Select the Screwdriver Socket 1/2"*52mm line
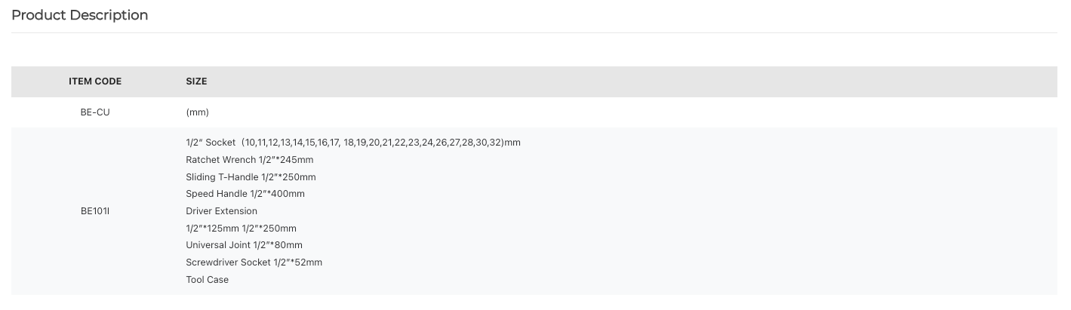This screenshot has width=1071, height=310. click(254, 262)
